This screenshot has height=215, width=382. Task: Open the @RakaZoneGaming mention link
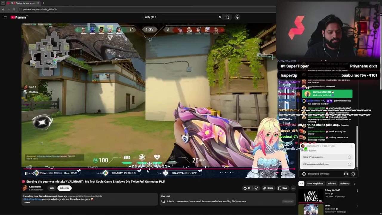pos(33,199)
